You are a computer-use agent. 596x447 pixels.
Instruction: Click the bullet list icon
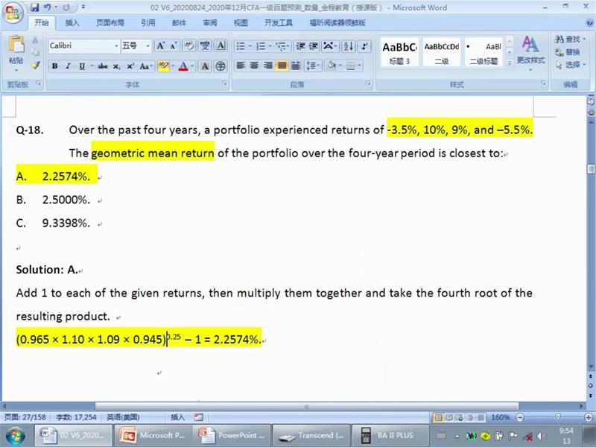click(x=242, y=46)
